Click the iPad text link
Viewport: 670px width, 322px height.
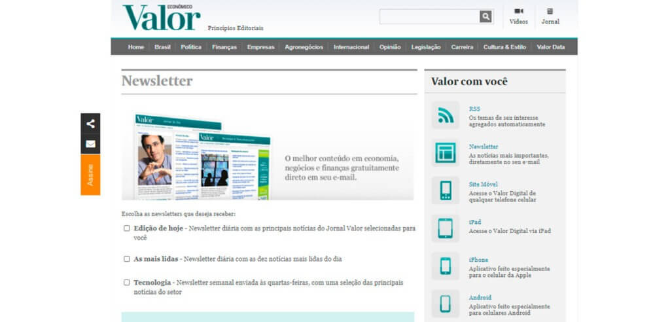pos(475,222)
